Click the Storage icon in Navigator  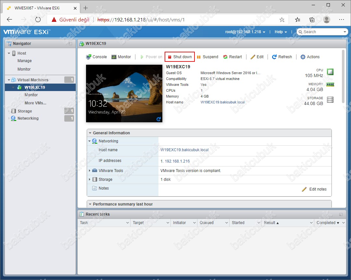[x=14, y=111]
